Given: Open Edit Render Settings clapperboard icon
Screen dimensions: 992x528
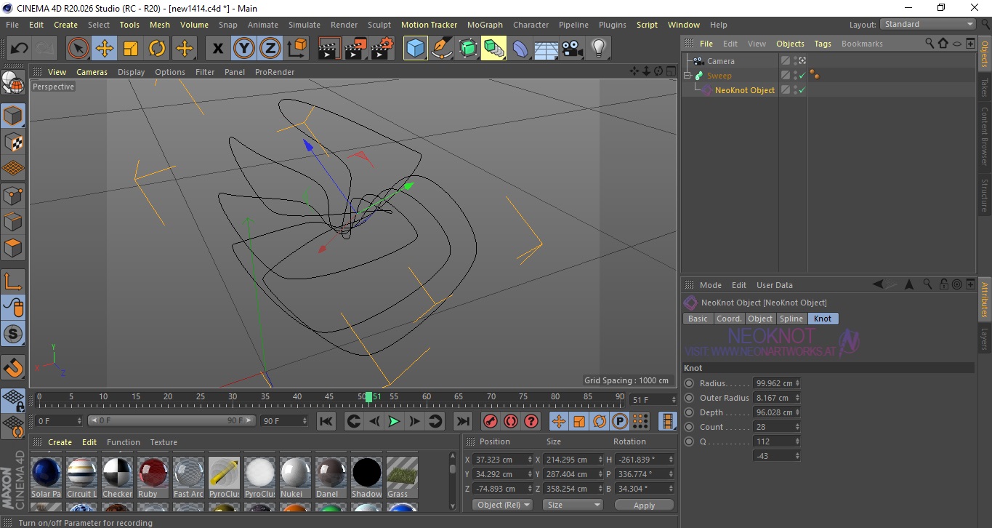Looking at the screenshot, I should click(382, 49).
